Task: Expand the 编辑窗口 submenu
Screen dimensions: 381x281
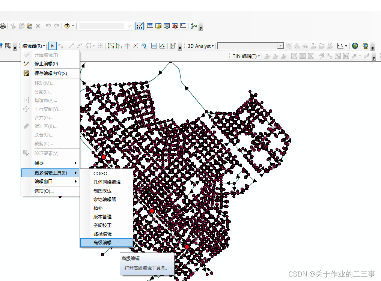Action: tap(51, 182)
